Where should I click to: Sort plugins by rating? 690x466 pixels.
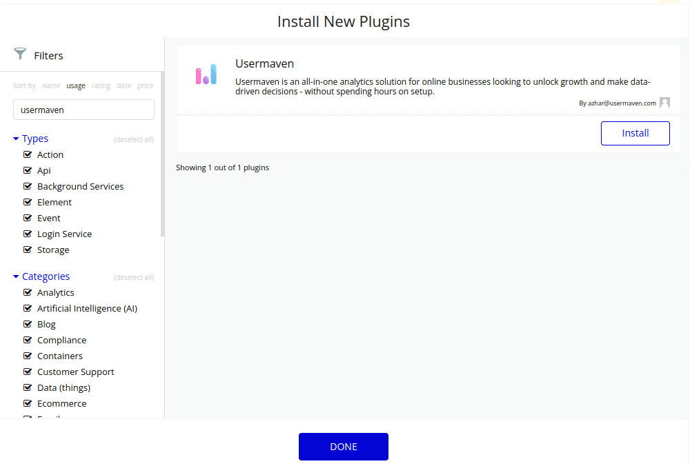coord(101,85)
